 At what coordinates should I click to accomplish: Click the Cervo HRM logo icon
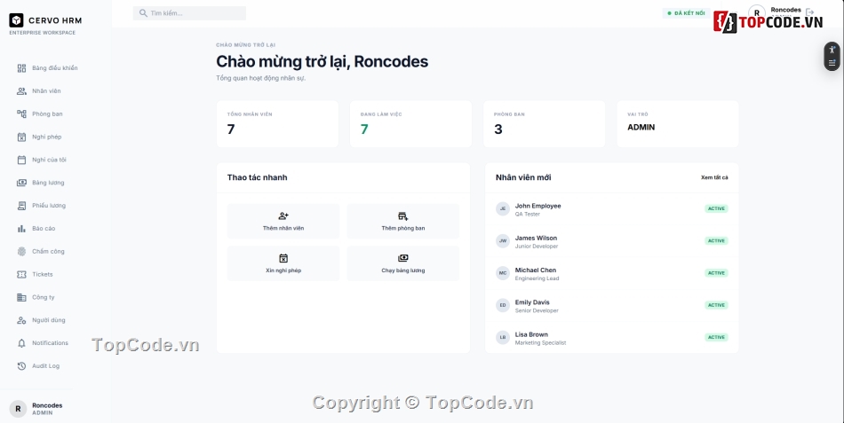[16, 20]
